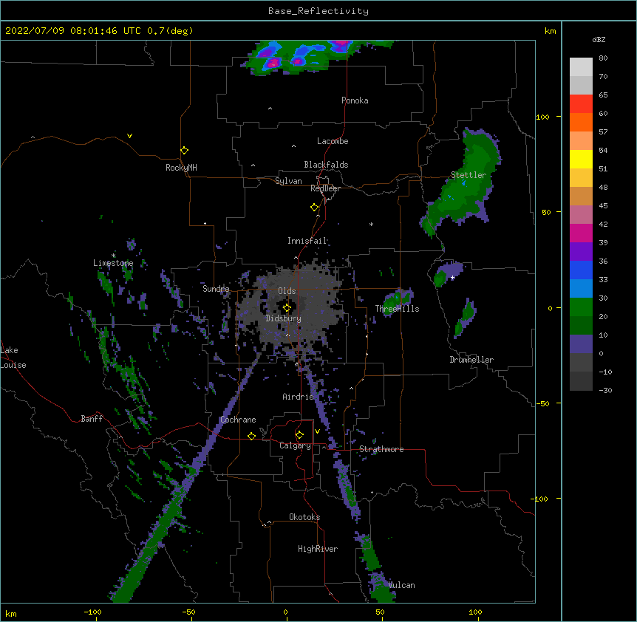Viewport: 637px width, 622px height.
Task: Pick the dark orange 57-60 dBZ legend swatch
Action: (581, 122)
